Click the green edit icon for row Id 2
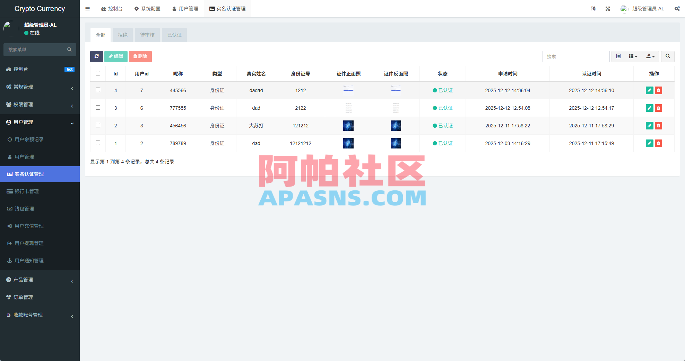Image resolution: width=685 pixels, height=361 pixels. point(650,126)
